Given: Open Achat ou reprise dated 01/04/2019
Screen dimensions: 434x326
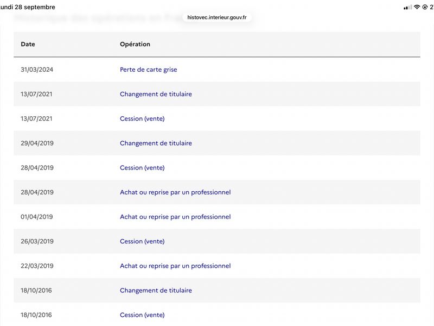Looking at the screenshot, I should (x=175, y=217).
